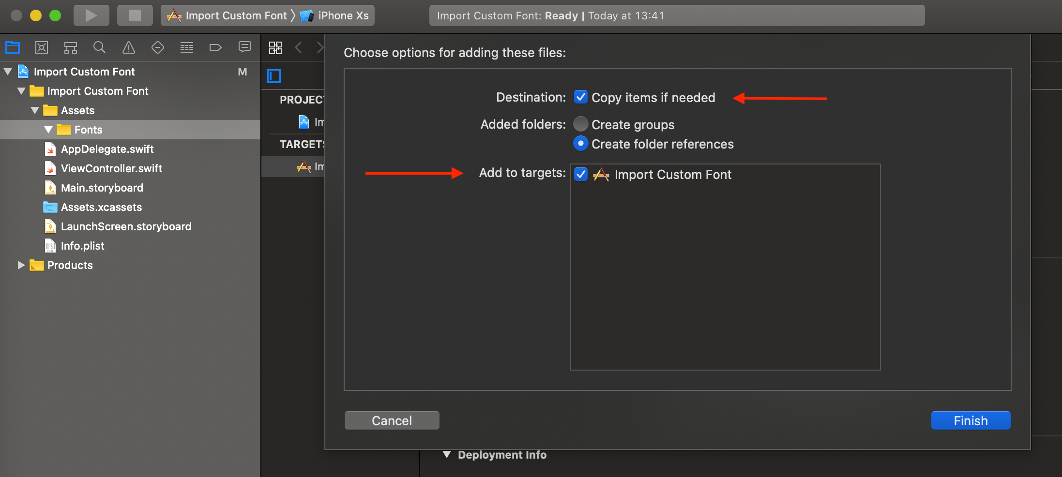Open the Report navigator
Screen dimensions: 1062x477
(245, 47)
